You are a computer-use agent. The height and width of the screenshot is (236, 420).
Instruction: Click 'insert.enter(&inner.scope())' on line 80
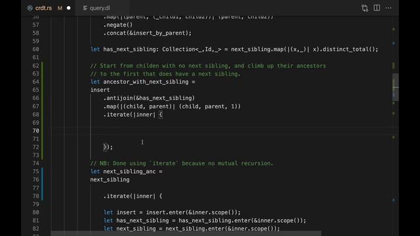click(192, 212)
